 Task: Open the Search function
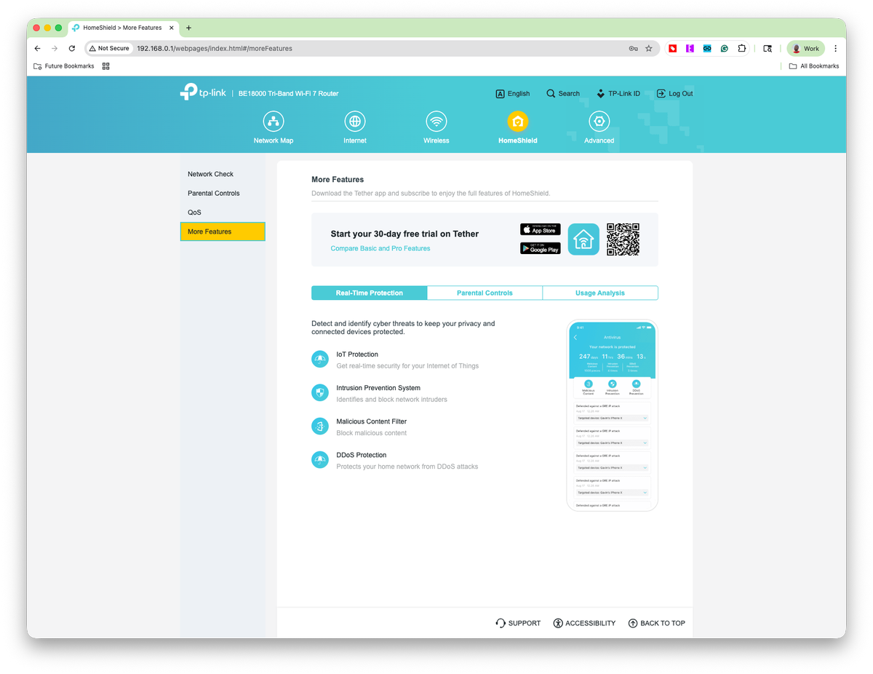click(x=563, y=94)
